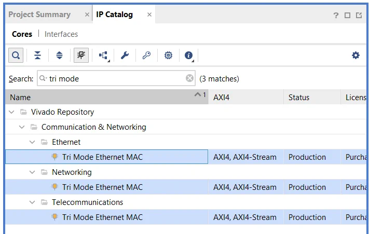
Task: Float the IP Catalog panel
Action: click(359, 15)
